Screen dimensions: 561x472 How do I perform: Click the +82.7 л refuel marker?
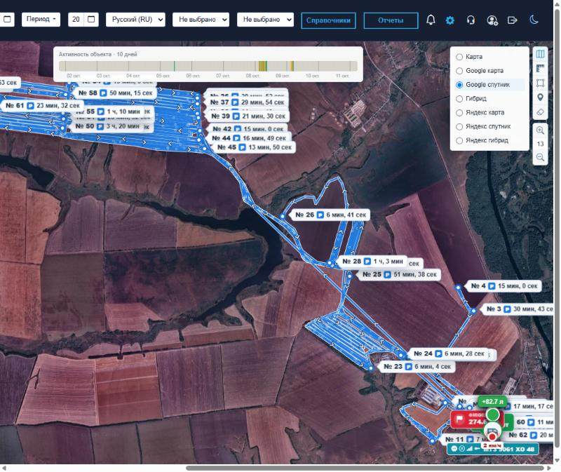coord(492,402)
